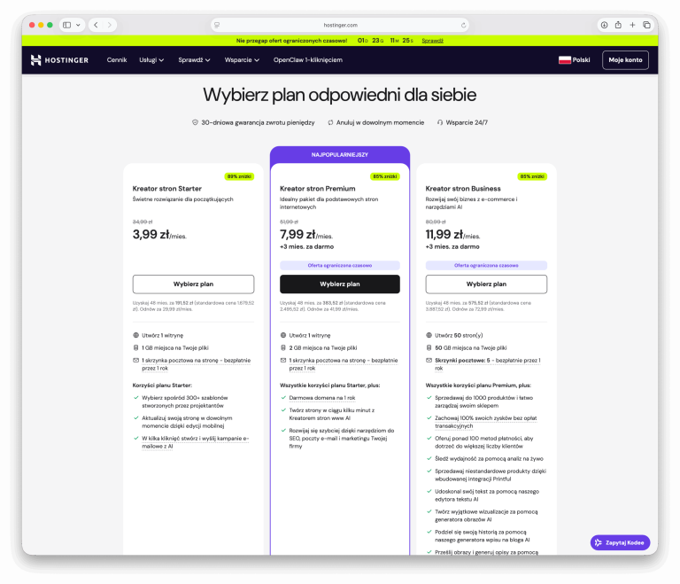Open Safari downloads icon
The height and width of the screenshot is (584, 680).
pos(605,25)
